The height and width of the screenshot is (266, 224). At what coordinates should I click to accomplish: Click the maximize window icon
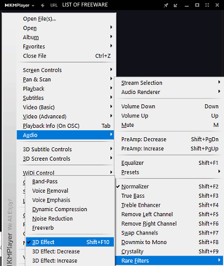pos(197,5)
